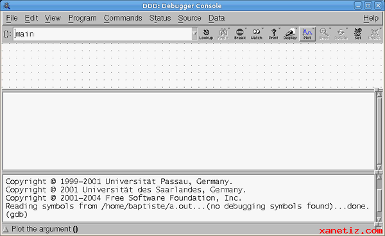Click the 'Reading symbols from' console line
This screenshot has height=236, width=385.
coord(187,206)
